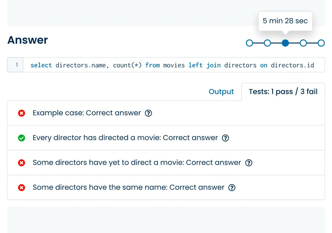
Task: Select the second hollow timeline circle
Action: coord(268,43)
